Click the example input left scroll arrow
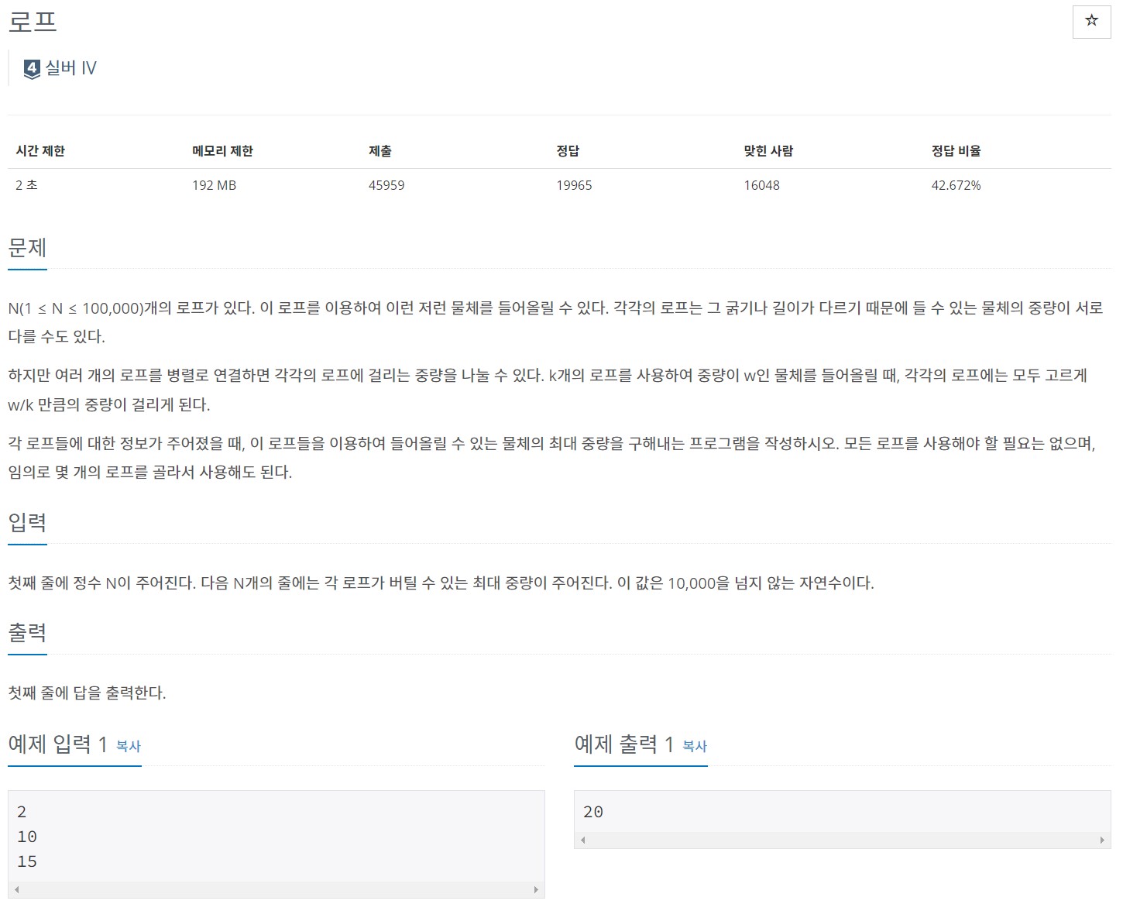The width and height of the screenshot is (1123, 911). coord(16,890)
